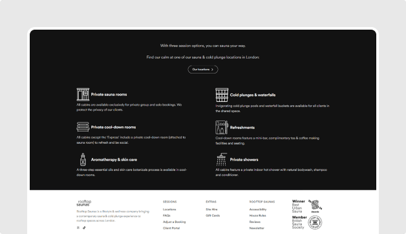Click the 'Private showers' heading

[244, 160]
